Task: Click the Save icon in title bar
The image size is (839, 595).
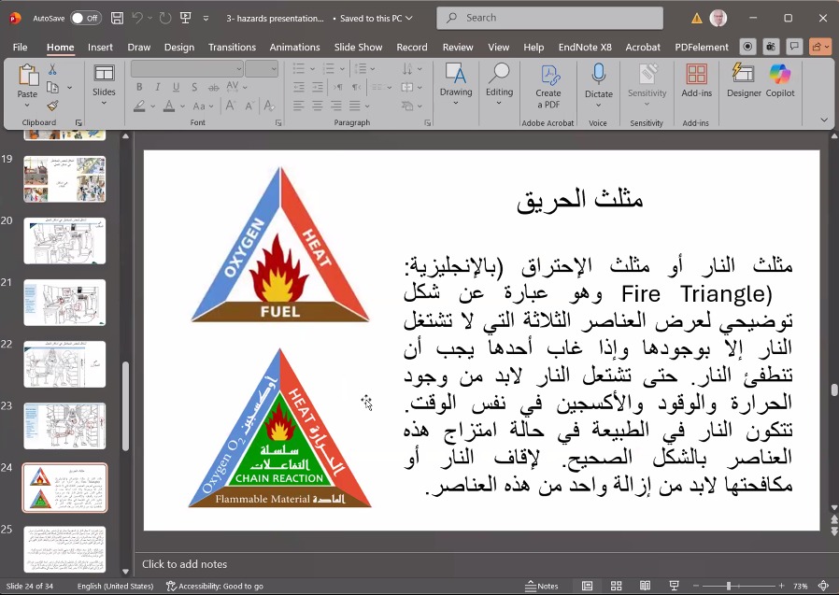Action: click(117, 18)
